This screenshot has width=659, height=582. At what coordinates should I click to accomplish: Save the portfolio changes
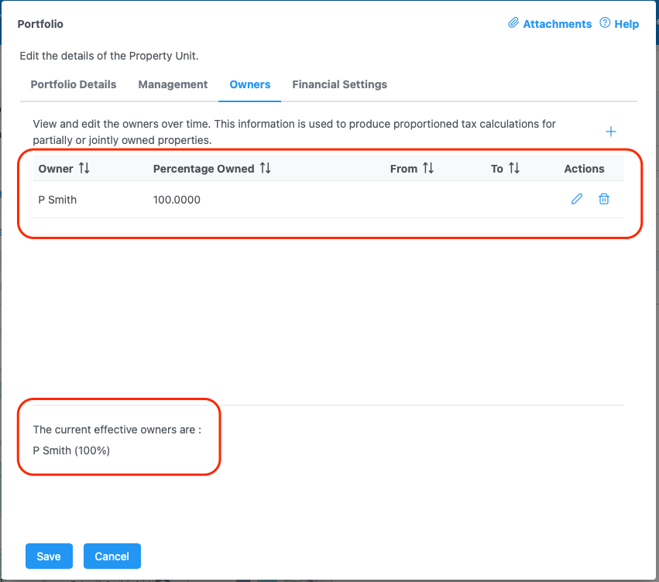coord(49,556)
